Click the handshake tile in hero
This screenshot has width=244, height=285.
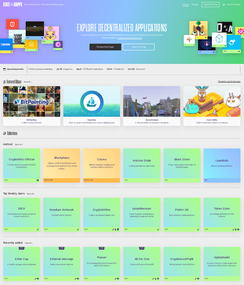(232, 44)
